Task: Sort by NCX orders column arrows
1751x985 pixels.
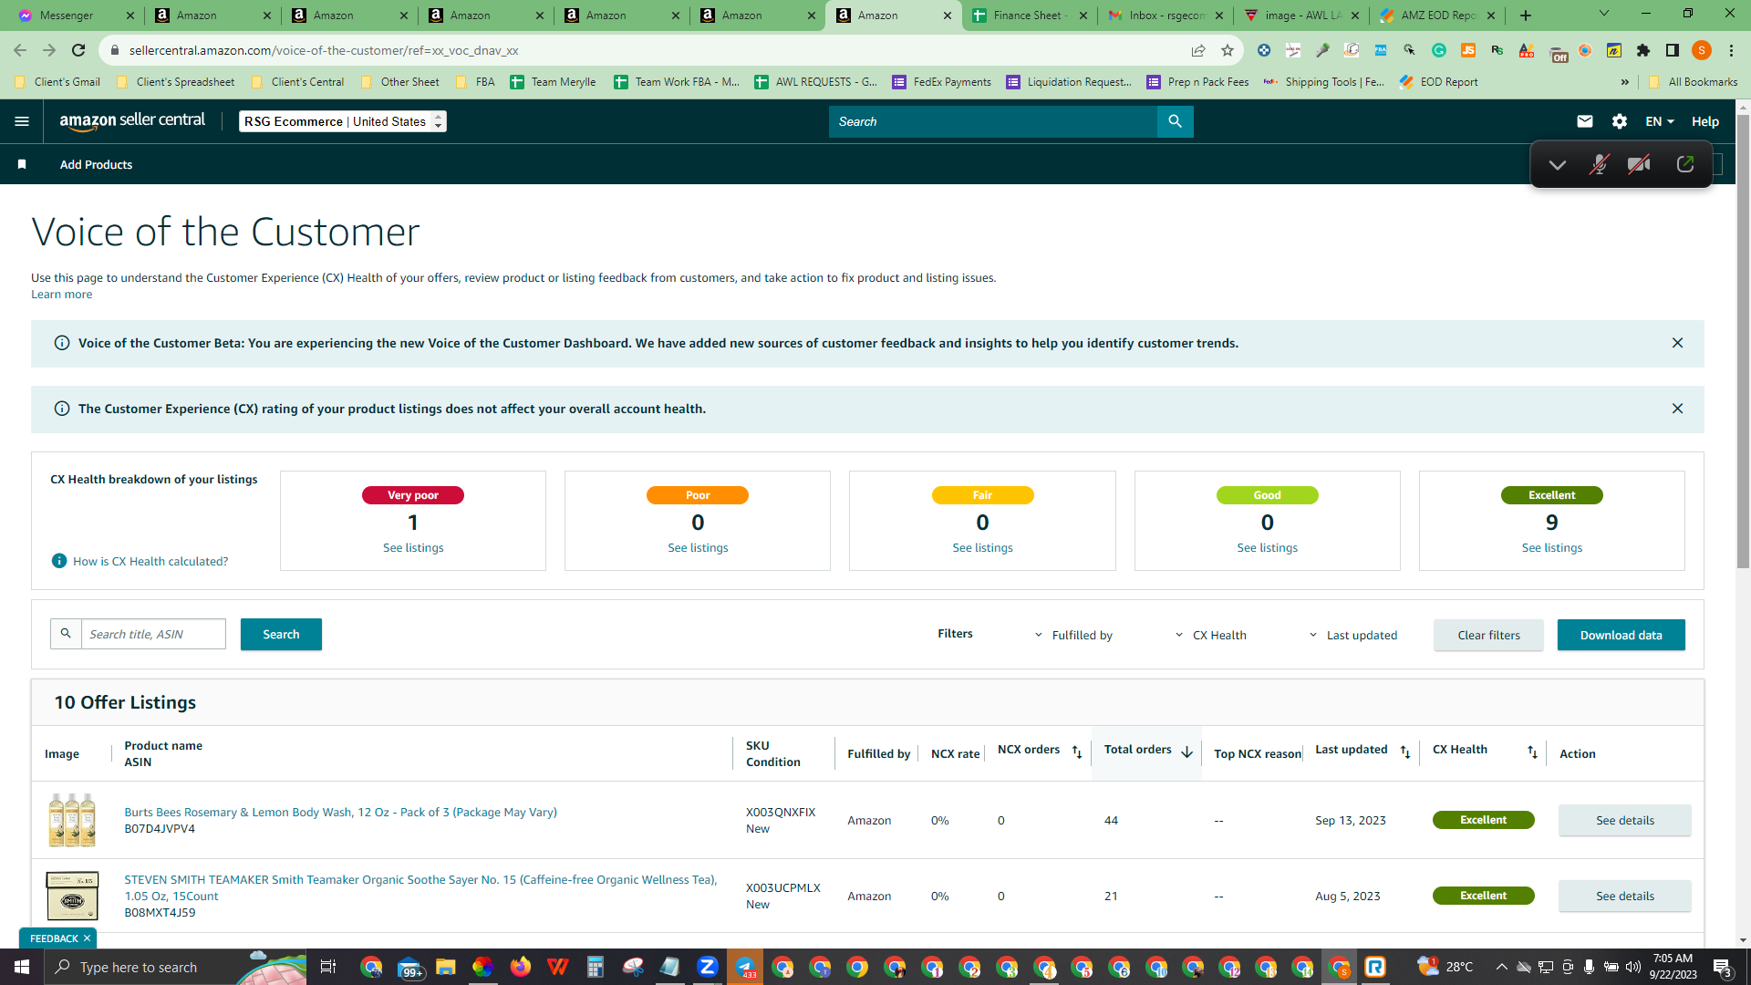Action: tap(1077, 752)
